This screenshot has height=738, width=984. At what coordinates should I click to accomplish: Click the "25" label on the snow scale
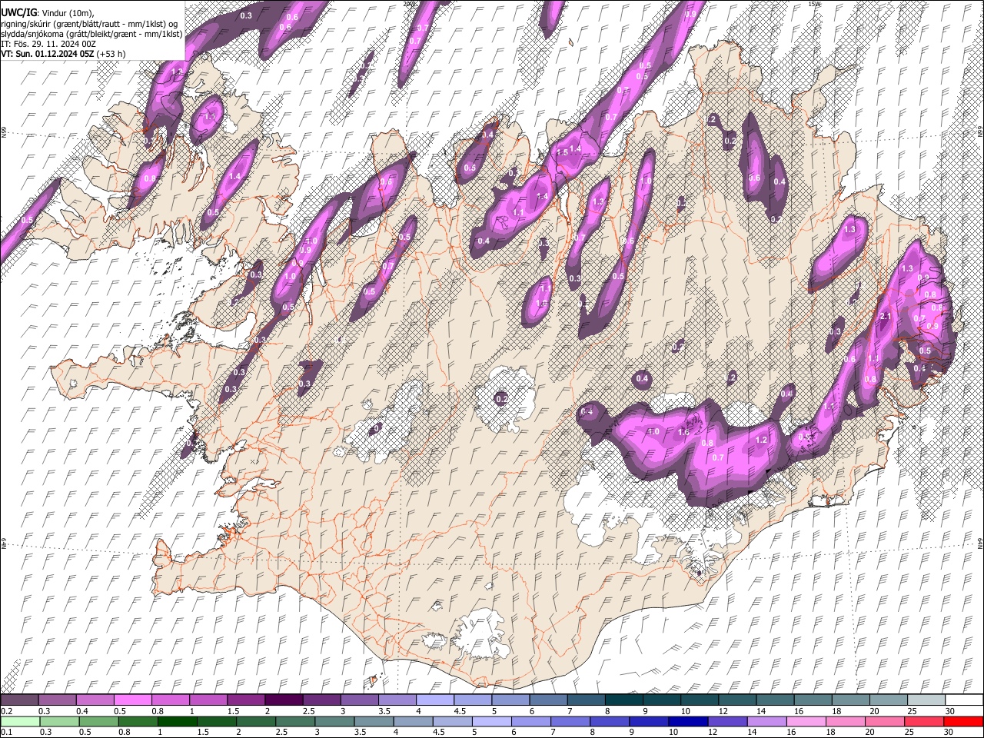pyautogui.click(x=912, y=710)
